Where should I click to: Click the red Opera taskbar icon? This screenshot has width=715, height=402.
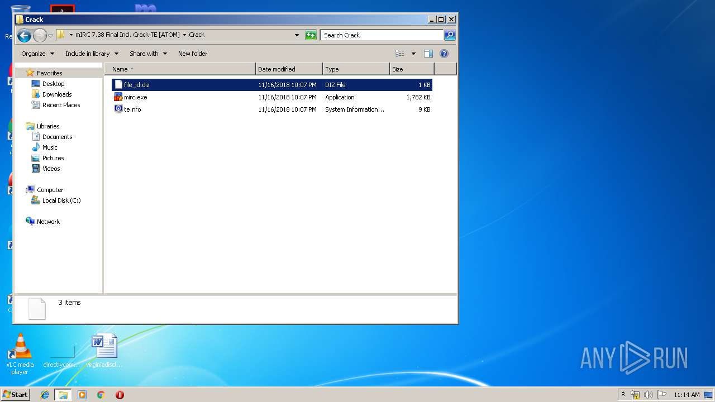coord(120,395)
